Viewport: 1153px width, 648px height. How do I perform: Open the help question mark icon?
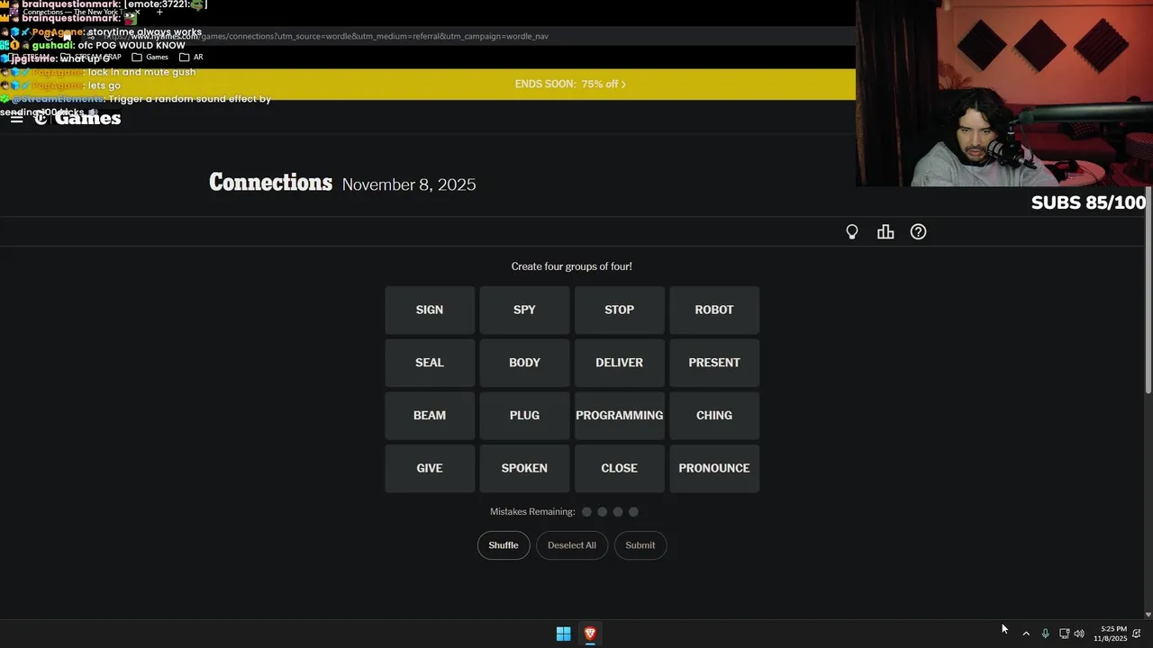[918, 232]
